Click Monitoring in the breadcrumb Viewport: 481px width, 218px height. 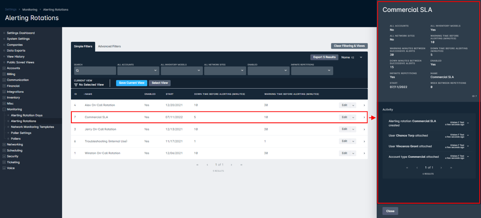click(x=30, y=10)
